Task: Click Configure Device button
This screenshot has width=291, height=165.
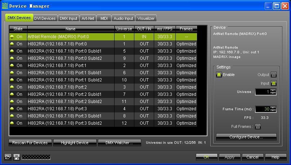Action: tap(246, 137)
